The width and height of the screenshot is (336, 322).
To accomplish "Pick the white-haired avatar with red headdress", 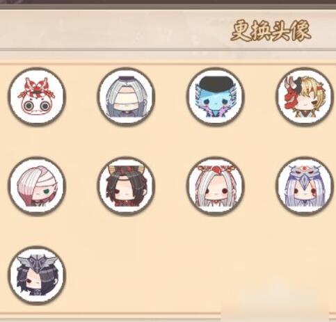I will (x=216, y=186).
